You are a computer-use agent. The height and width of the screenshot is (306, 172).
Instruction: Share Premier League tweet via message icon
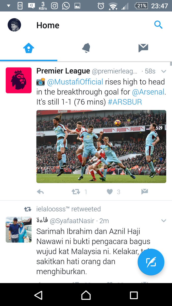pos(144,192)
